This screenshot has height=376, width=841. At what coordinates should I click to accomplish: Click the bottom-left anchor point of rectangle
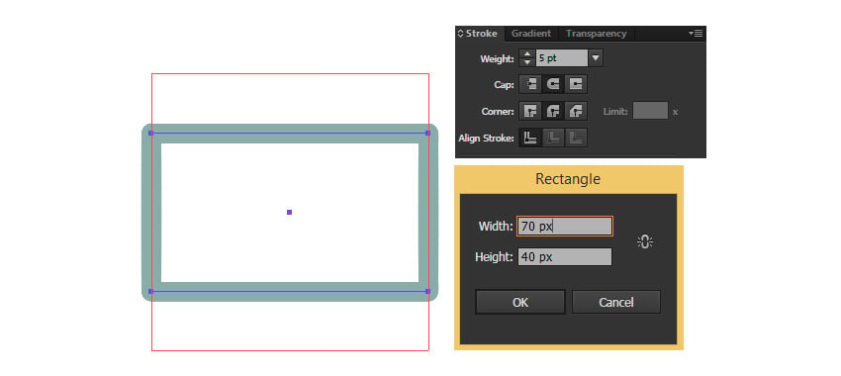click(x=150, y=292)
